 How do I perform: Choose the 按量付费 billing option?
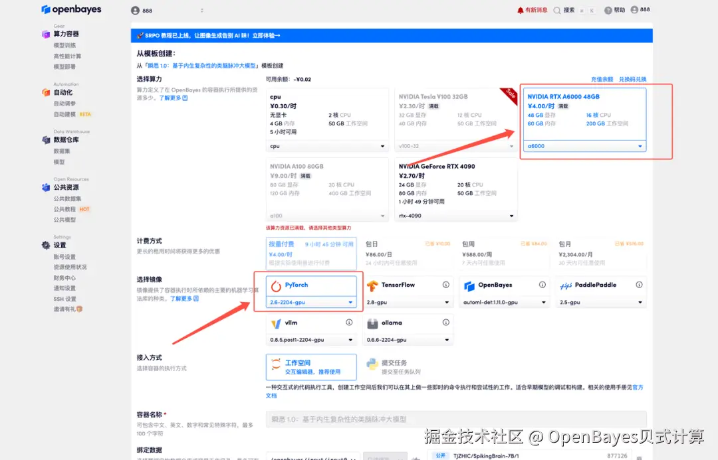[x=311, y=254]
